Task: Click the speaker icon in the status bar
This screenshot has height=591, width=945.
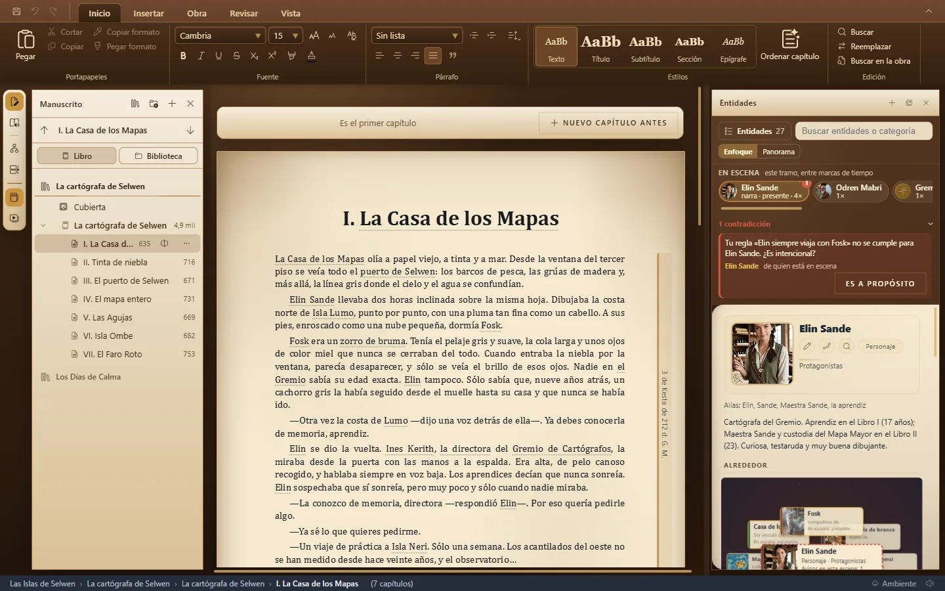Action: (x=930, y=583)
